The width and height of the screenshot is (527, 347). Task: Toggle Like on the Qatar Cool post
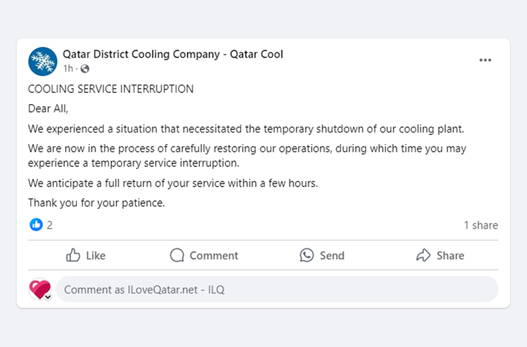click(86, 255)
